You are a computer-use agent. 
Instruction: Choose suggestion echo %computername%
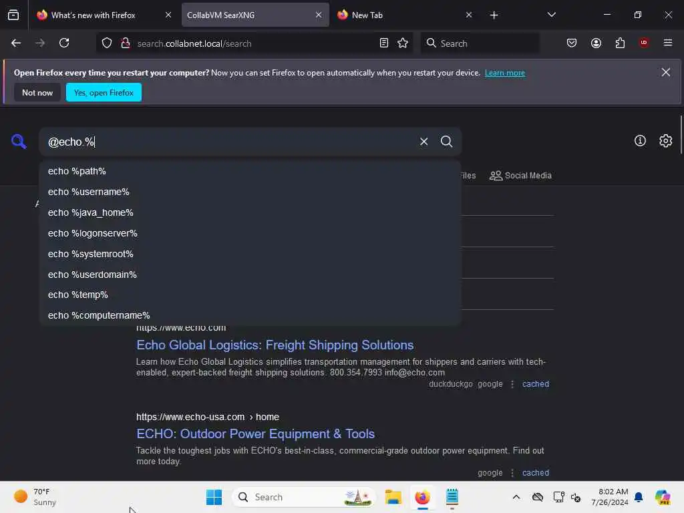250,315
